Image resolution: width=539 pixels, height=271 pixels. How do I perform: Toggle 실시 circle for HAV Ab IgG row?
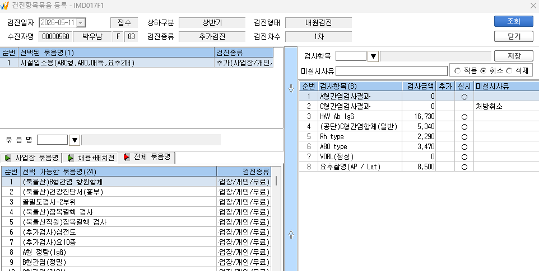point(464,116)
